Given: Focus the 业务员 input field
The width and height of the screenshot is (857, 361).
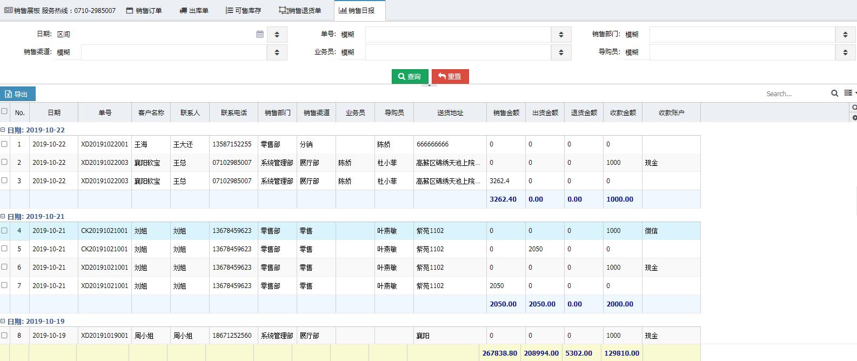Looking at the screenshot, I should pyautogui.click(x=458, y=52).
